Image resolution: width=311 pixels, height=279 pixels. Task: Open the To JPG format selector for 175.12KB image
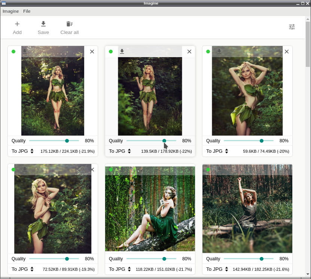click(x=22, y=151)
